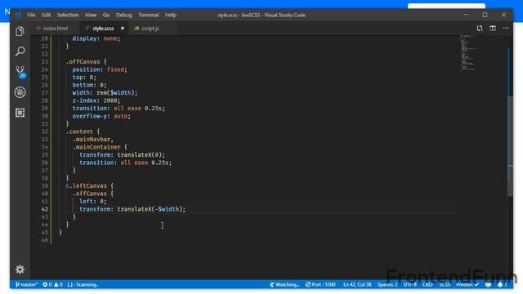Click 'overflow-y: auto;' code line
Screen dimensions: 523x294
[x=101, y=116]
